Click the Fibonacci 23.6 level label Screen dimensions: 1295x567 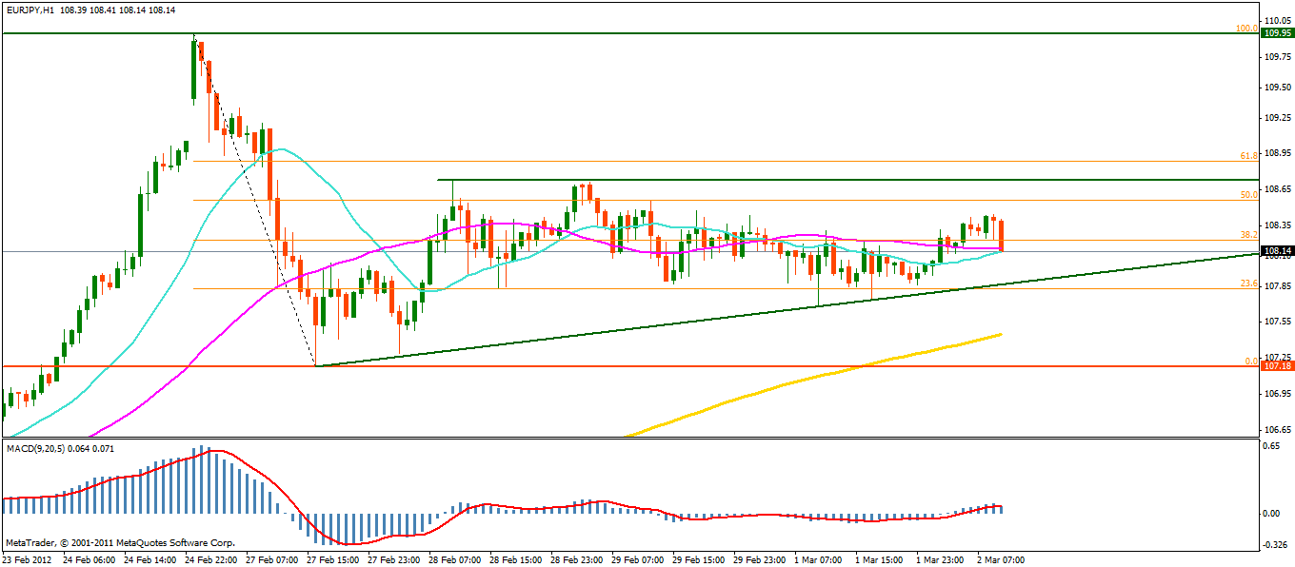pos(1249,283)
